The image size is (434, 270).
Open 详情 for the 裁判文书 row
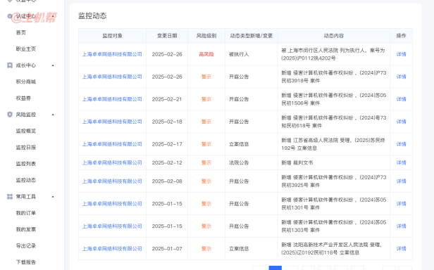[401, 162]
